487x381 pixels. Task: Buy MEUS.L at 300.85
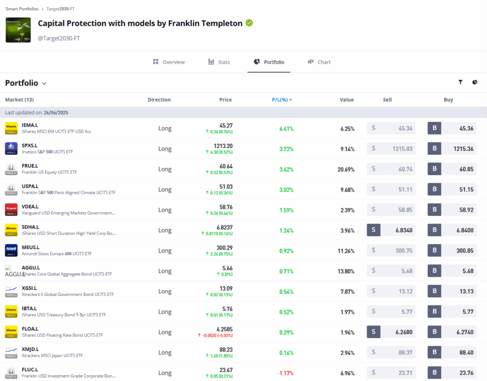pos(452,250)
